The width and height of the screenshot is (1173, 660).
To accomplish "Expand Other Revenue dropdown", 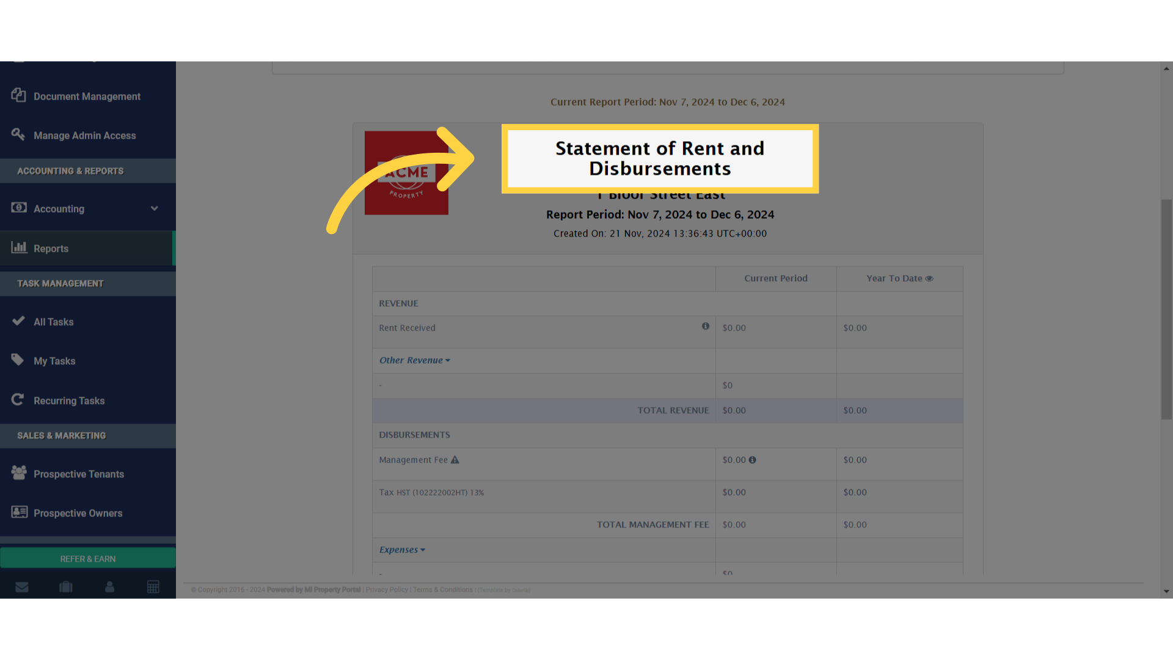I will (415, 361).
